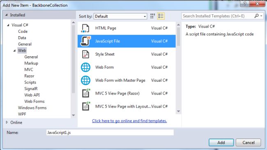The image size is (267, 150).
Task: Click template list scroll down arrow
Action: click(x=178, y=111)
